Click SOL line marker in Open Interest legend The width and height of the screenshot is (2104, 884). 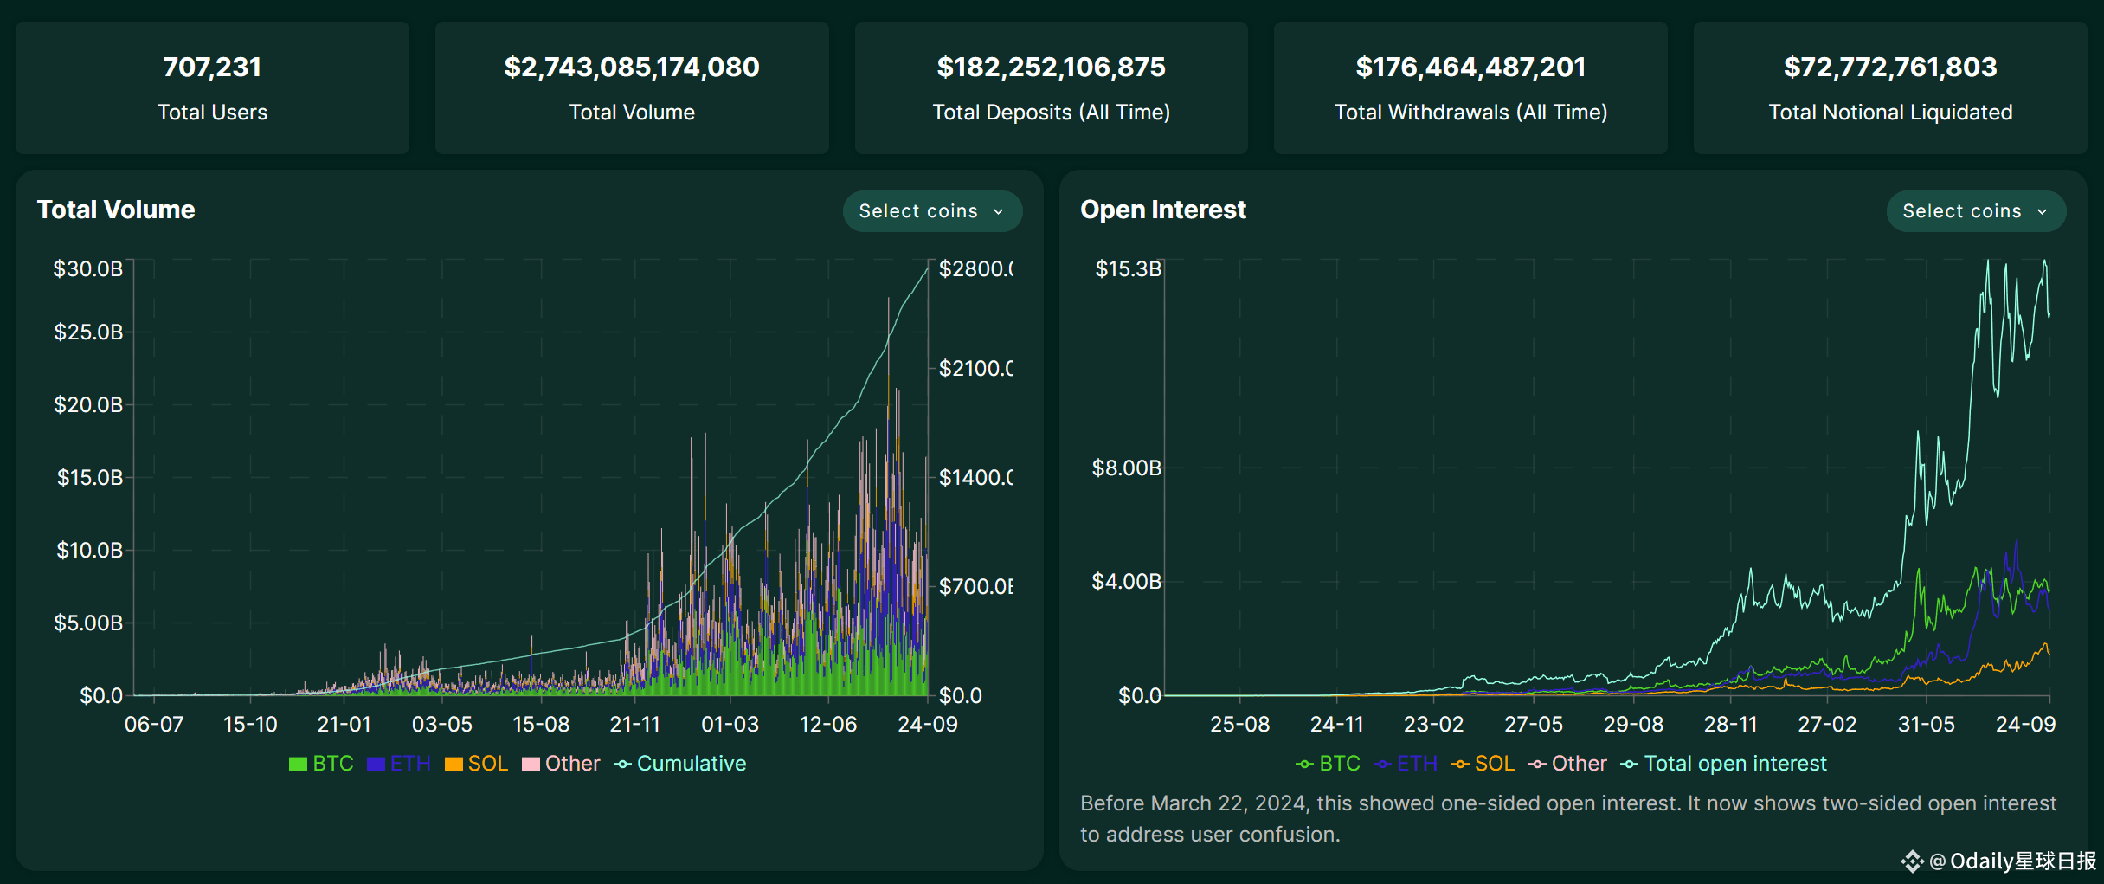click(x=1460, y=764)
